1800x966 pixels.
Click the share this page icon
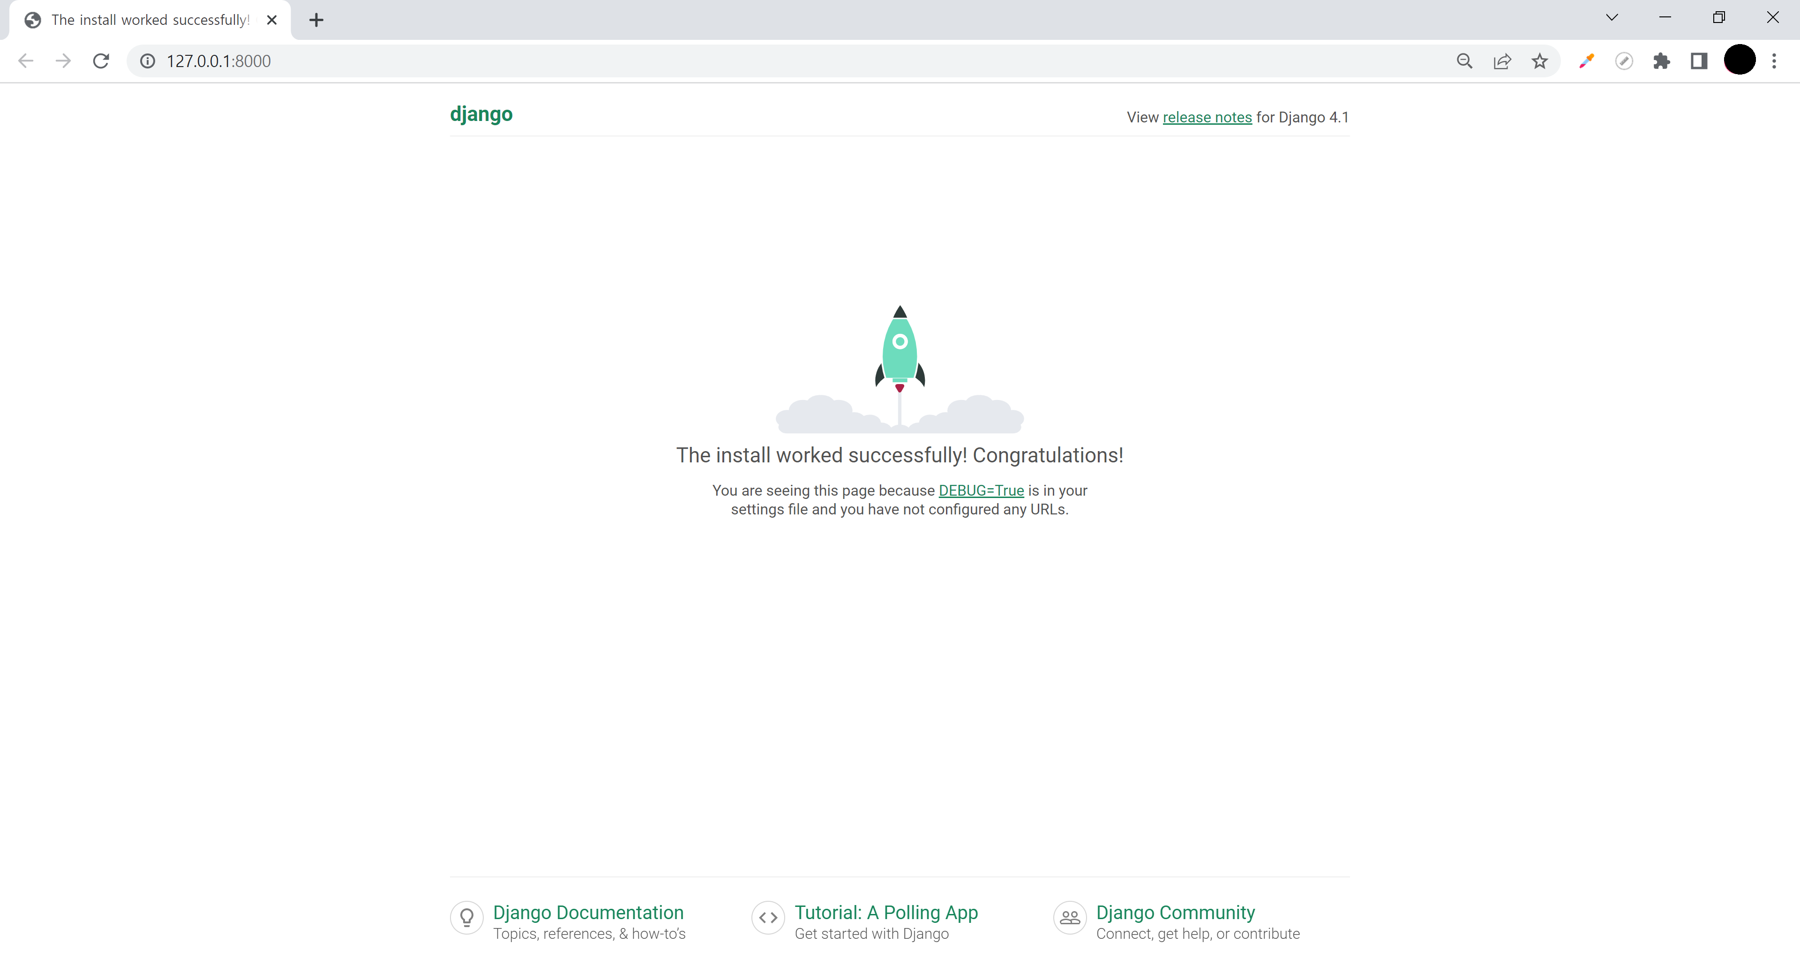1501,61
